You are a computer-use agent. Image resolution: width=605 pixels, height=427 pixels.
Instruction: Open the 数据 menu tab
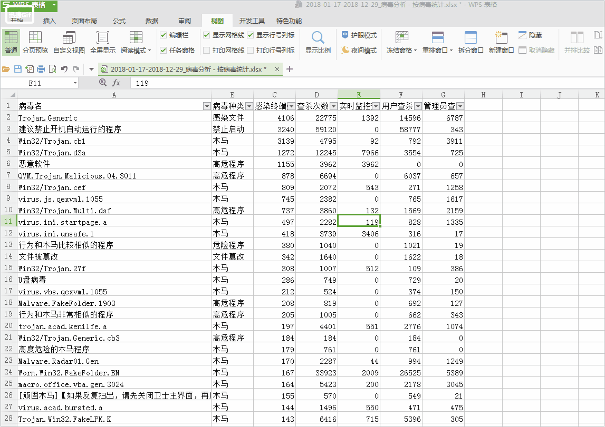pos(151,21)
